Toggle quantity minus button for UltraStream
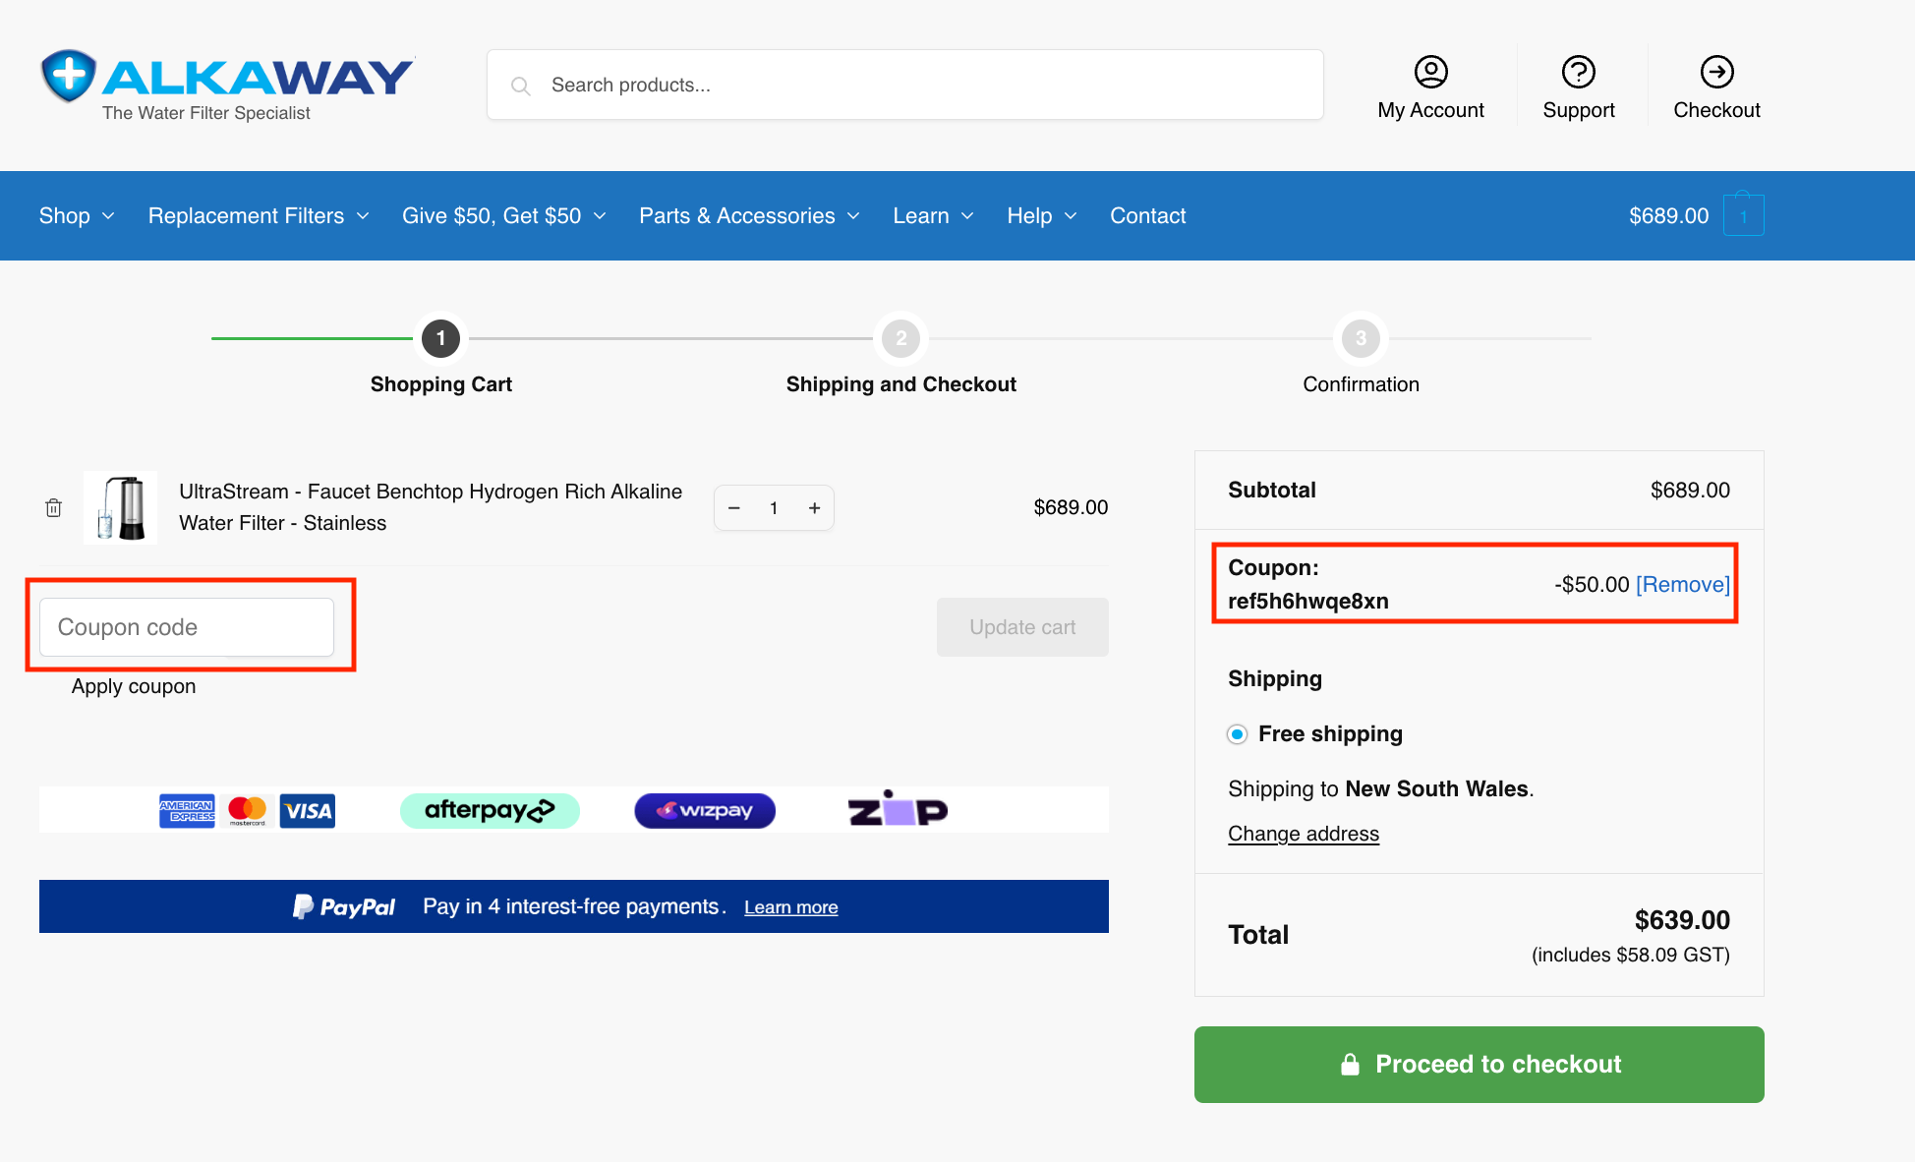 733,508
